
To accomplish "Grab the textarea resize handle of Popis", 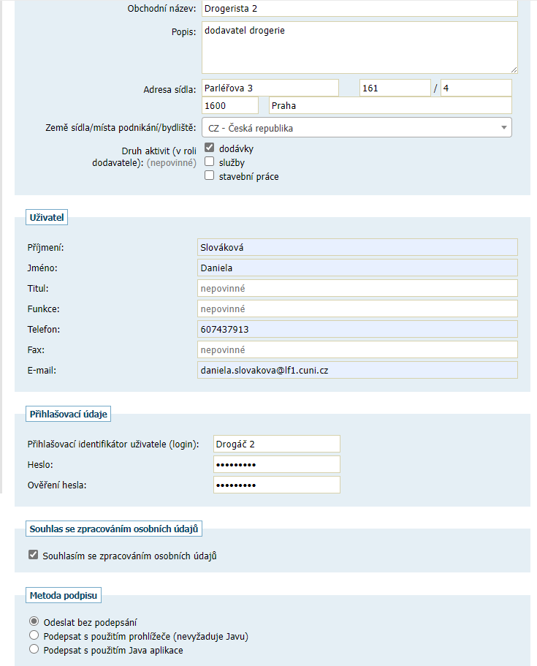I will coord(514,70).
